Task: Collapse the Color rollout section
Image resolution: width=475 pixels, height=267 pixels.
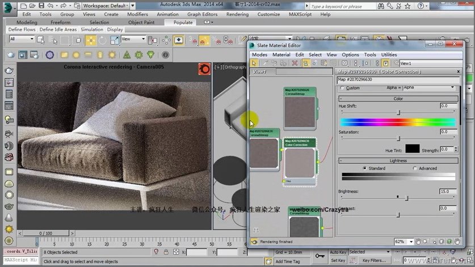Action: (x=398, y=98)
